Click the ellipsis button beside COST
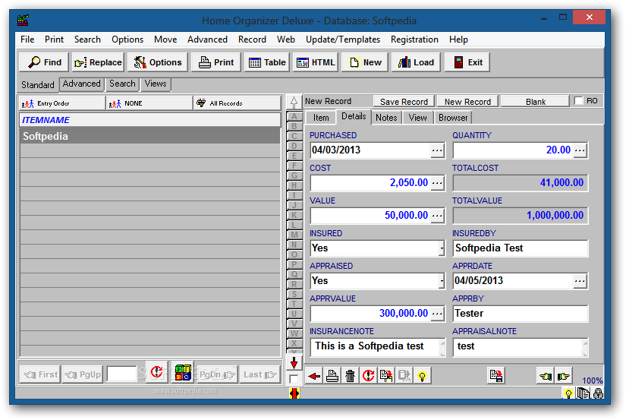 point(437,183)
